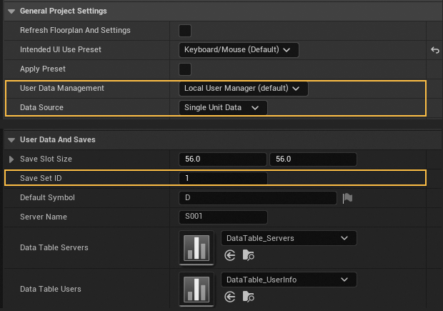
Task: Click the Server Name text field
Action: coord(222,217)
